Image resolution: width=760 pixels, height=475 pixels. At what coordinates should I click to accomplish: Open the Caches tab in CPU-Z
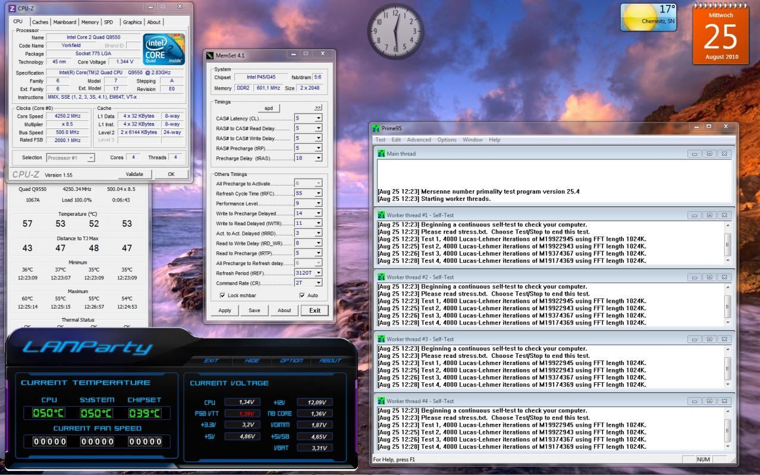(40, 22)
